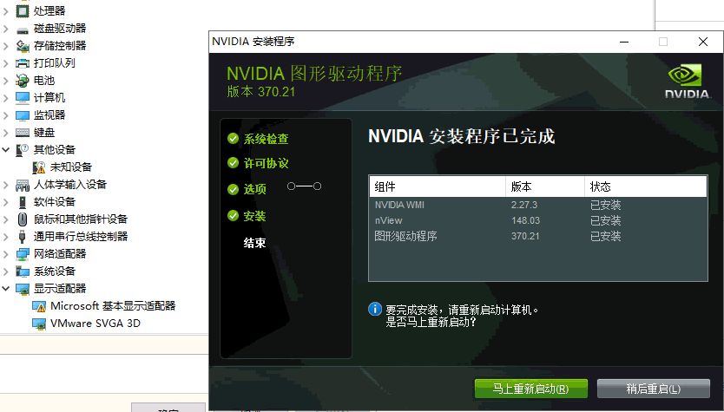724x412 pixels.
Task: Select the NVIDIA WMI component row
Action: (x=538, y=205)
